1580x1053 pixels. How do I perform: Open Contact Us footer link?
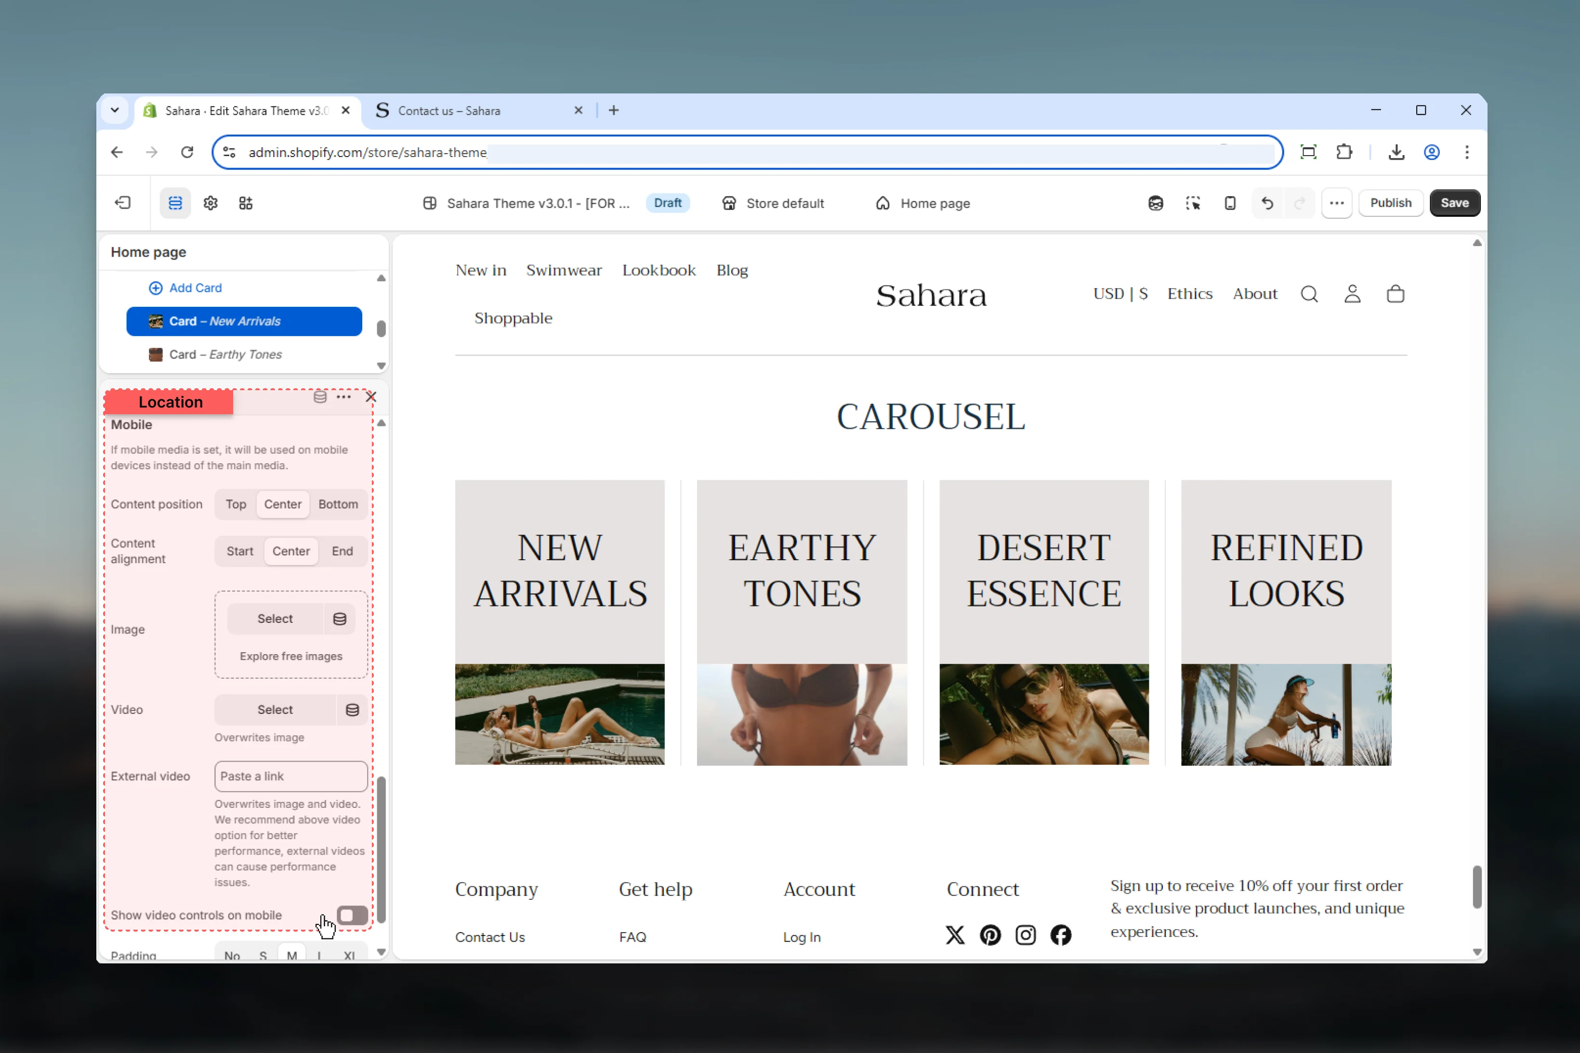point(489,937)
